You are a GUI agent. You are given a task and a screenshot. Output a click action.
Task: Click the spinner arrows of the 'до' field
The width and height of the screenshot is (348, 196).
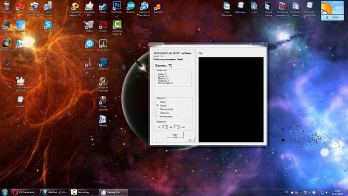coord(178,127)
